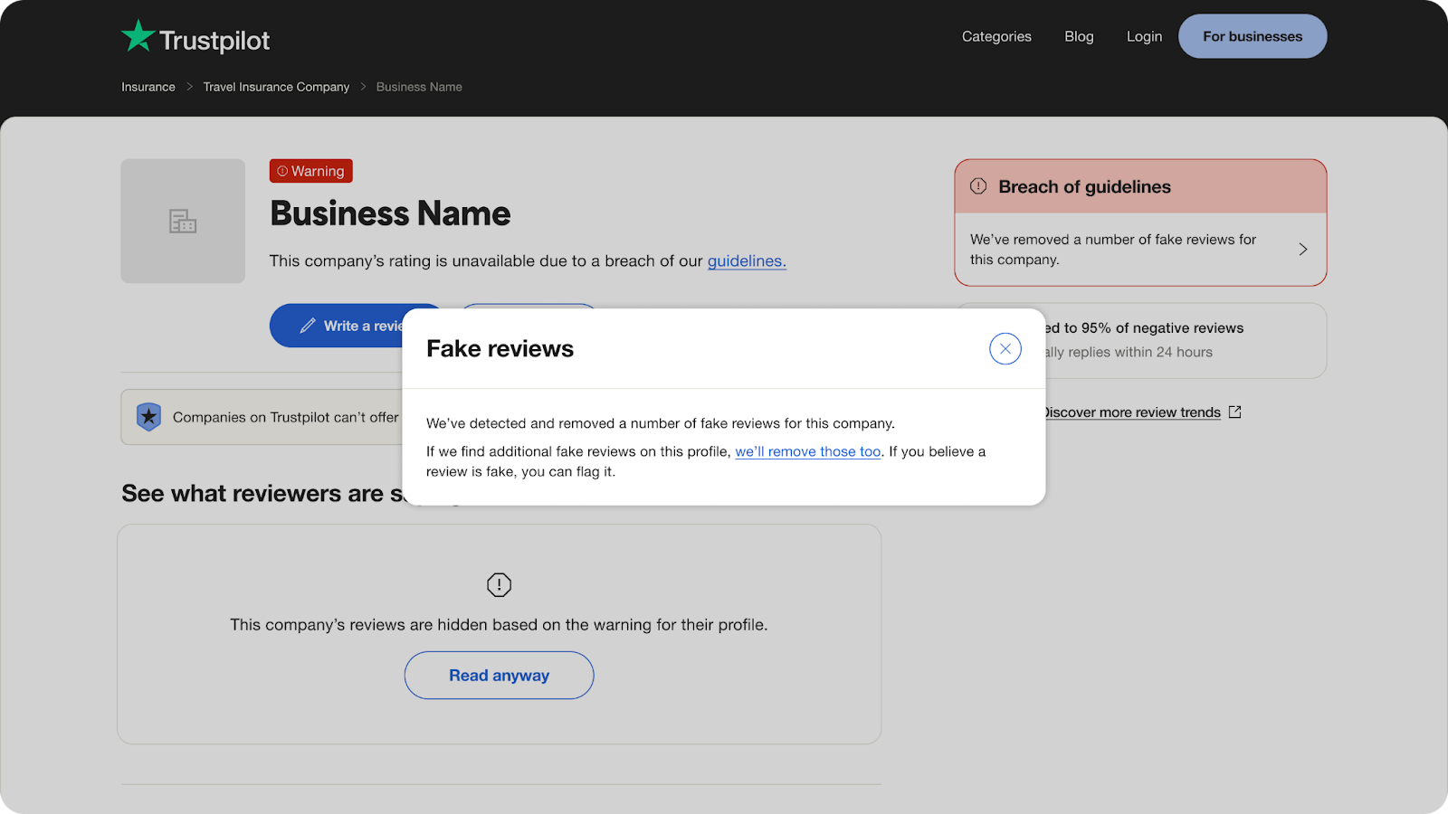Click the external link icon after review trends
1448x814 pixels.
pos(1234,412)
